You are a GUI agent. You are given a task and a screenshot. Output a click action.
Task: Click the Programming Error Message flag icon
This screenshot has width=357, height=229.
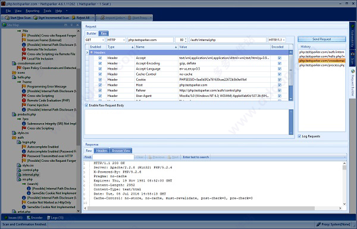click(x=24, y=86)
